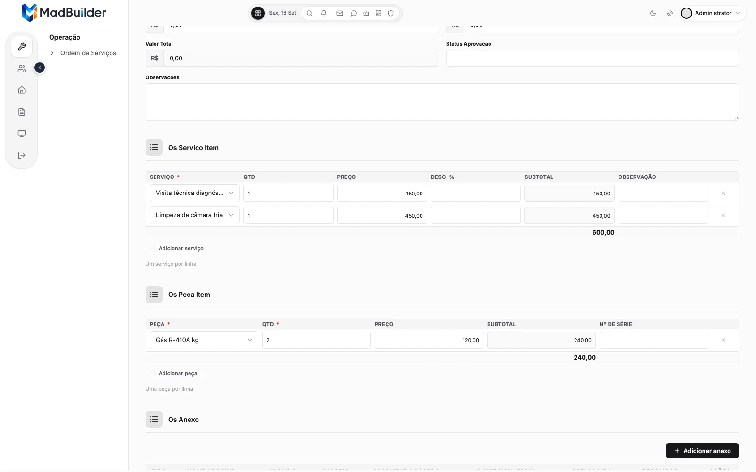Click the MadBuilder logo
Viewport: 756px width, 472px height.
tap(64, 13)
